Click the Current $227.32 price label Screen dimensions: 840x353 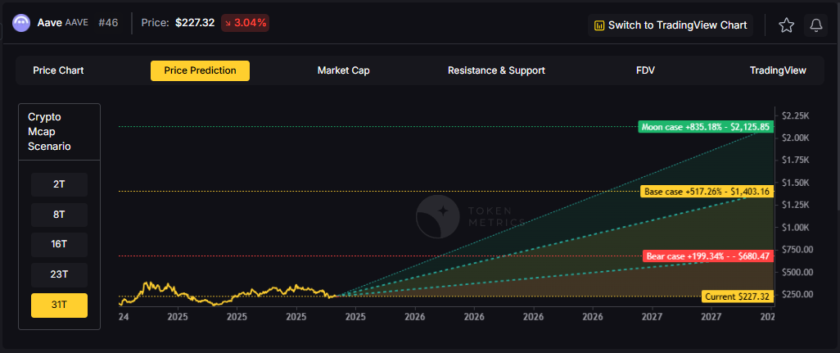[x=738, y=296]
